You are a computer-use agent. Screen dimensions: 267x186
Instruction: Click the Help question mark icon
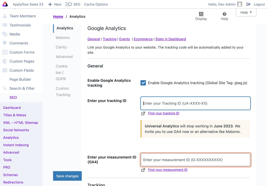coord(225,14)
